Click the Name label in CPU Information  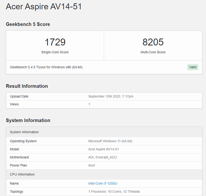[14, 183]
